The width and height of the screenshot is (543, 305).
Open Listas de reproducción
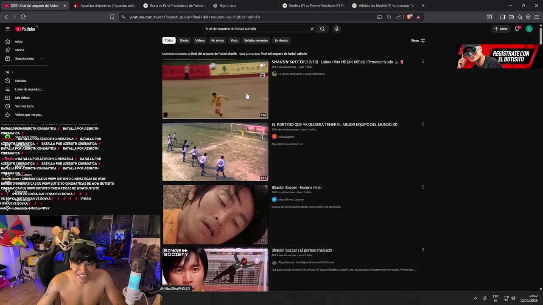pyautogui.click(x=29, y=89)
